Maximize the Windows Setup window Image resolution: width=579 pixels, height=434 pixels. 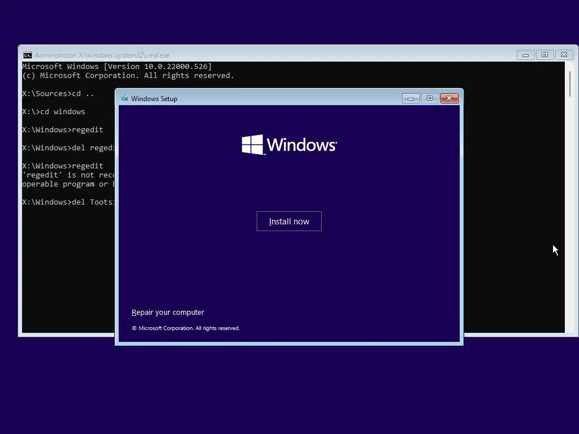click(430, 98)
